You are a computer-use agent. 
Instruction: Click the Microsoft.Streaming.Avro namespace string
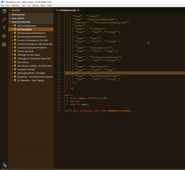coord(111,23)
